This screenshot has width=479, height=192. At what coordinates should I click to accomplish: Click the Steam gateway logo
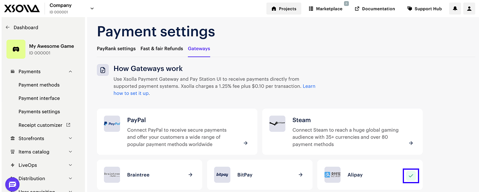pyautogui.click(x=277, y=123)
